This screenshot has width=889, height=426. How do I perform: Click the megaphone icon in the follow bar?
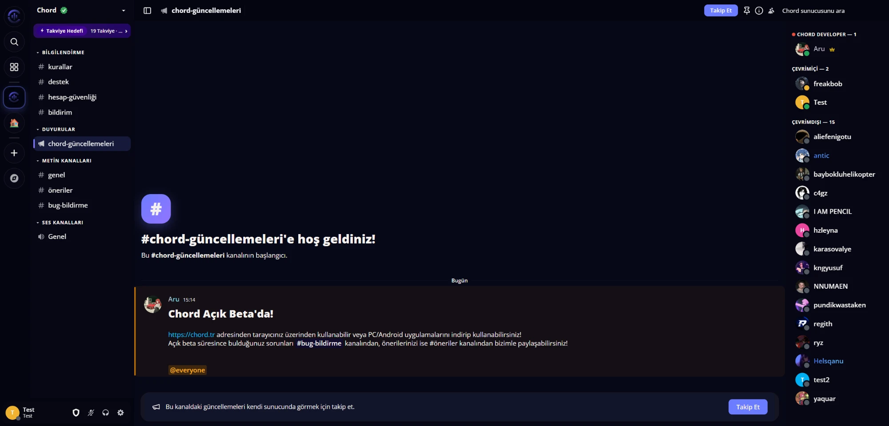[x=156, y=407]
